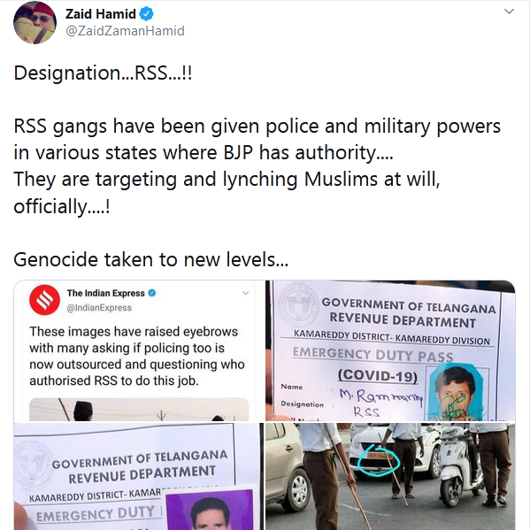Open the photo of men with sticks stopping vehicles
This screenshot has width=530, height=530.
(390, 476)
